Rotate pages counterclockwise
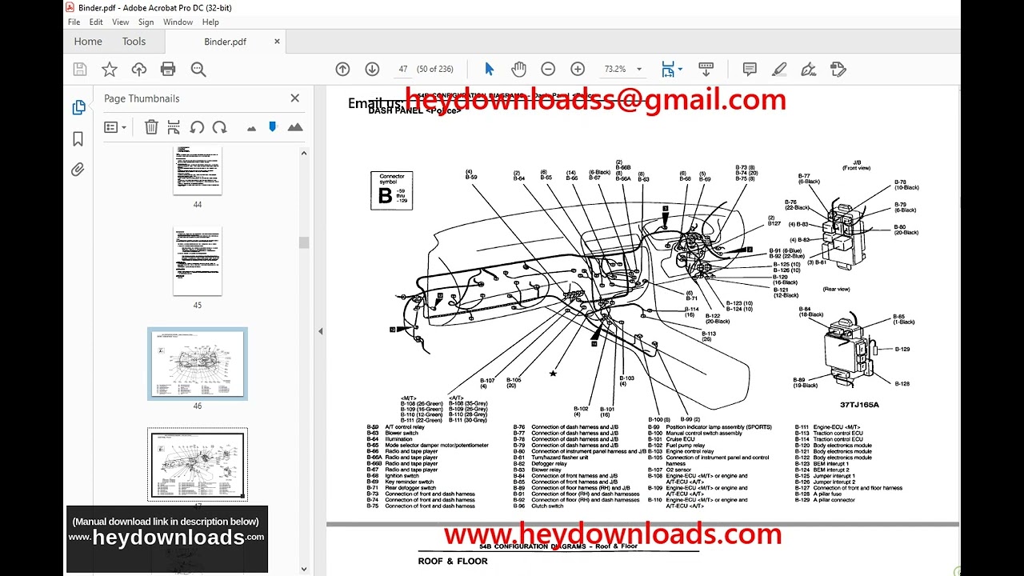The width and height of the screenshot is (1024, 576). (x=197, y=127)
